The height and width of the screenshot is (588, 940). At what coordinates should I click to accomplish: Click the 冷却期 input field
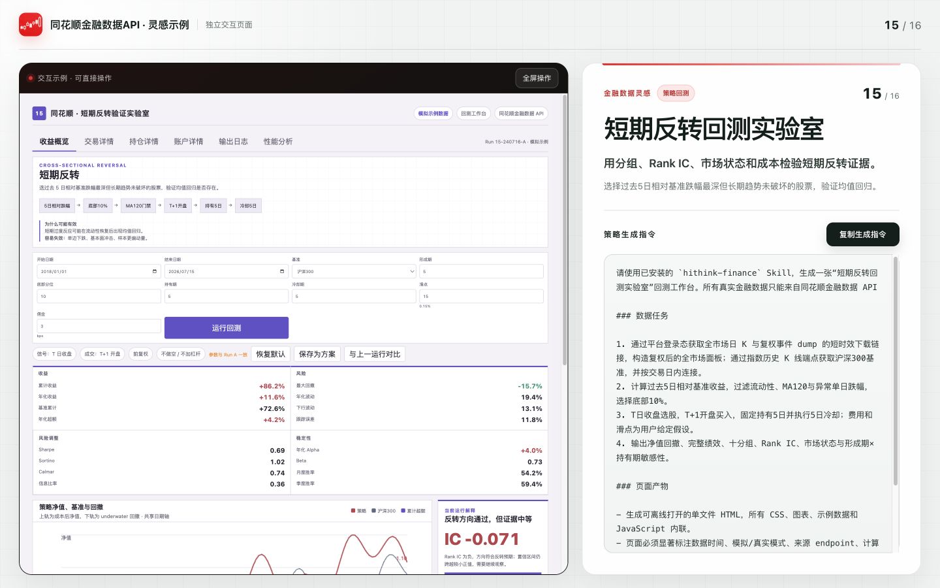pyautogui.click(x=354, y=296)
